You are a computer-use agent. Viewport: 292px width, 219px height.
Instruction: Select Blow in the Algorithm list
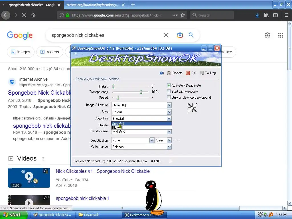(x=141, y=127)
